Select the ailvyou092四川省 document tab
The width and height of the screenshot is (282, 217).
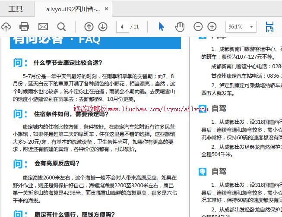pyautogui.click(x=73, y=9)
